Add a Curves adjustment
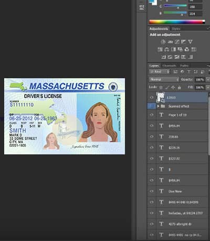The image size is (210, 241). click(177, 41)
